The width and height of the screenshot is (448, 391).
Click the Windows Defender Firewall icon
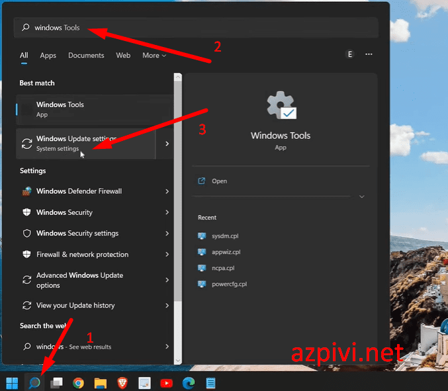pyautogui.click(x=27, y=191)
